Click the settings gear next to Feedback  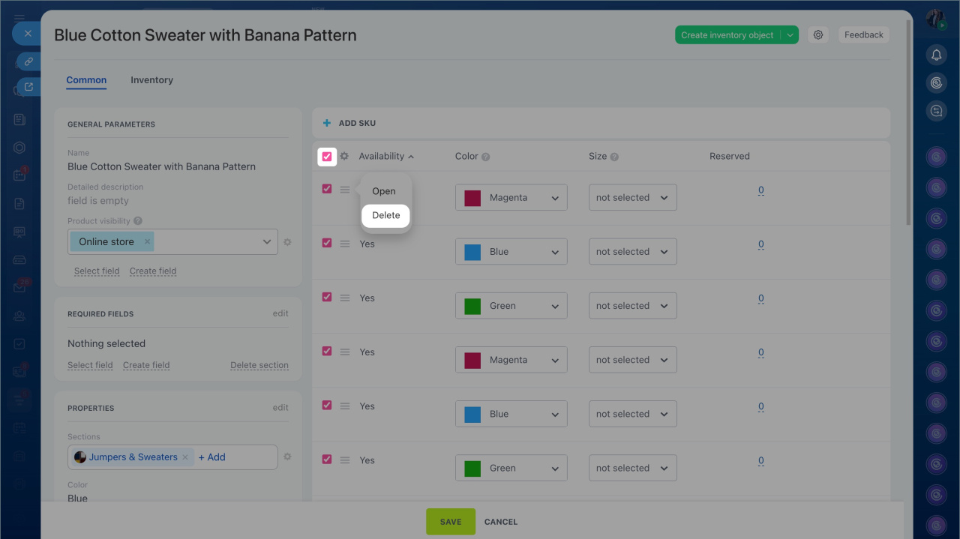click(x=818, y=35)
